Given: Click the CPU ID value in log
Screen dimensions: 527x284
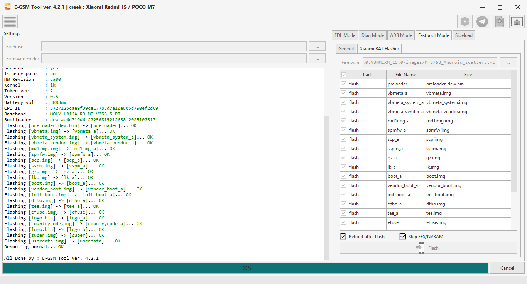Looking at the screenshot, I should tap(104, 108).
